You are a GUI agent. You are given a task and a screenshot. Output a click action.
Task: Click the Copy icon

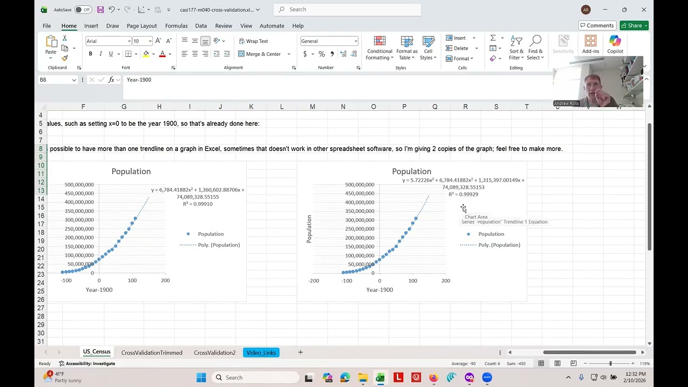pos(64,48)
